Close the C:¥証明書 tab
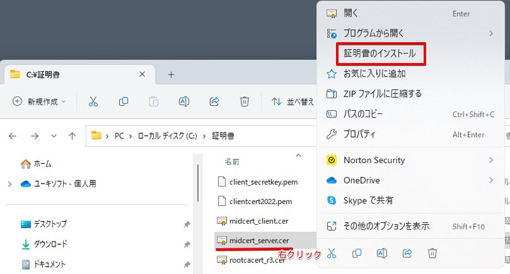Screen dimensions: 510x274 (142, 75)
